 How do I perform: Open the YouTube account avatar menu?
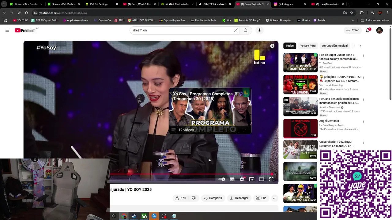[379, 30]
